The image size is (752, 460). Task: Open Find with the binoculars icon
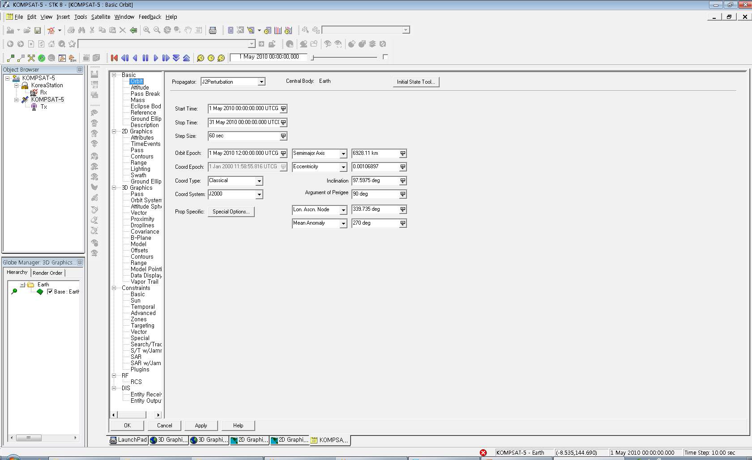click(81, 30)
